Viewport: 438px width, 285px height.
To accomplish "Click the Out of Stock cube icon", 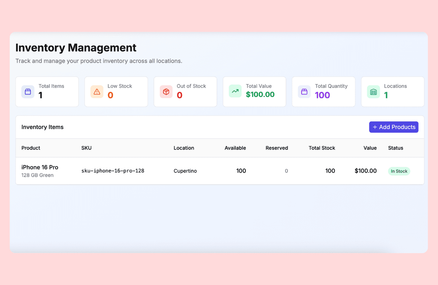I will point(166,91).
